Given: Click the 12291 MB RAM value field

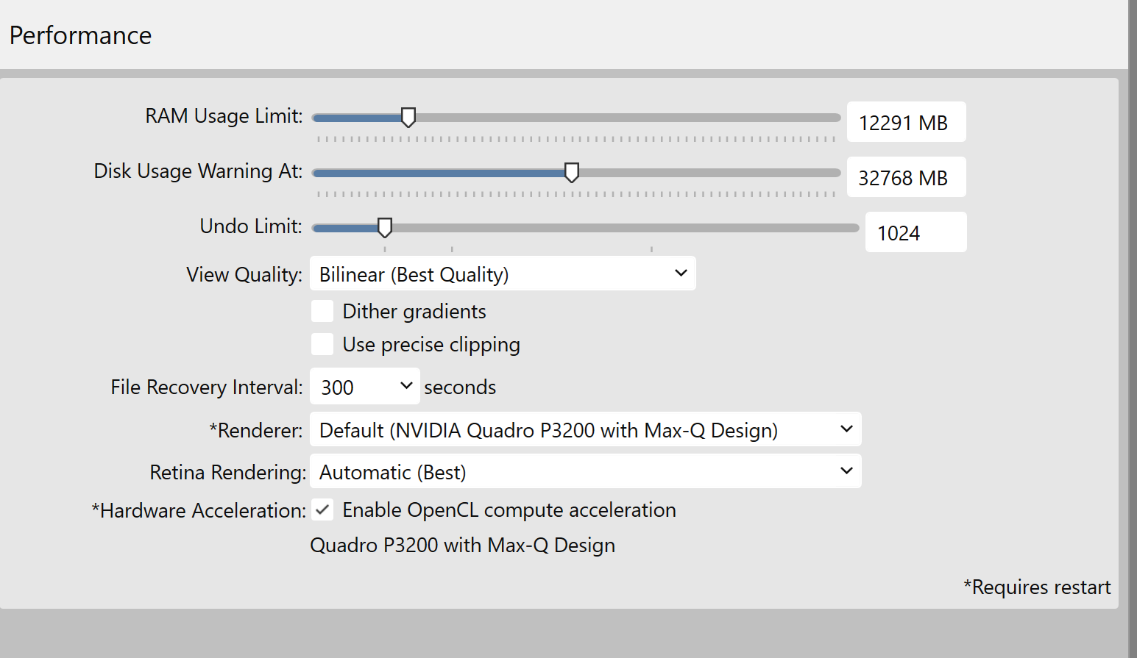Looking at the screenshot, I should (x=905, y=122).
